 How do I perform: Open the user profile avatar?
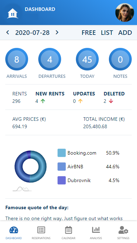pyautogui.click(x=125, y=12)
